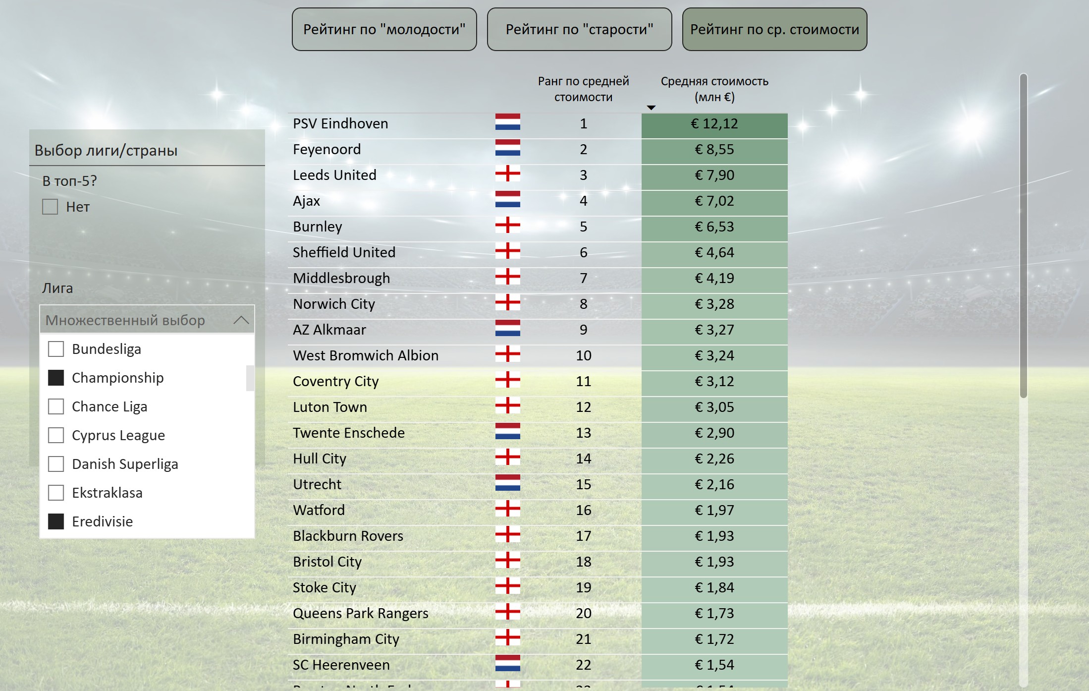Image resolution: width=1089 pixels, height=691 pixels.
Task: Click the sort arrow on Средняя стоимость column
Action: click(652, 108)
